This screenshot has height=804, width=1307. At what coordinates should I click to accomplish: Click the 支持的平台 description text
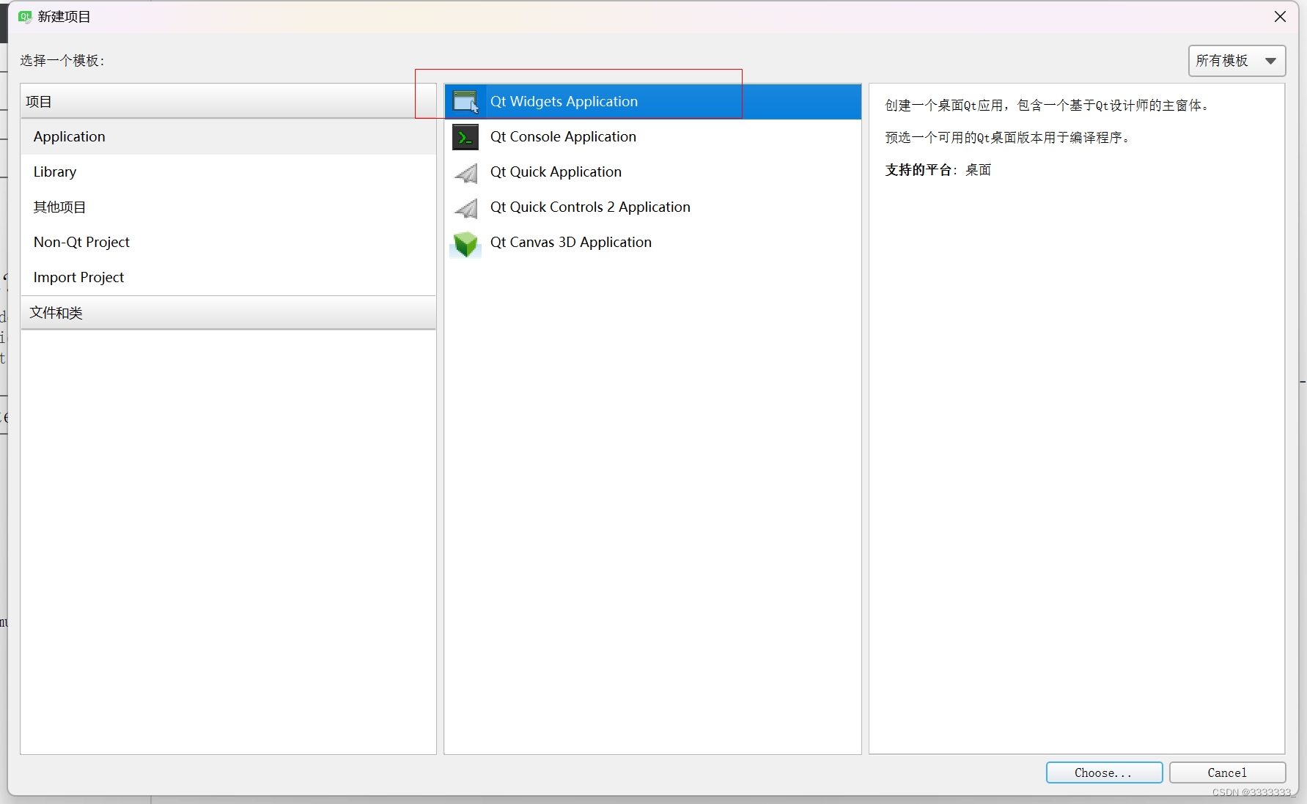pyautogui.click(x=938, y=170)
